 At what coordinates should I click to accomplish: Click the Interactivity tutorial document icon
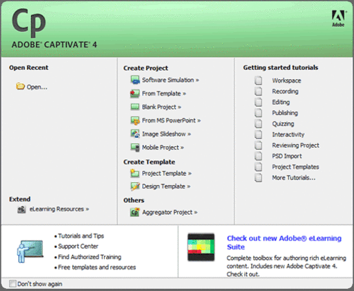258,134
